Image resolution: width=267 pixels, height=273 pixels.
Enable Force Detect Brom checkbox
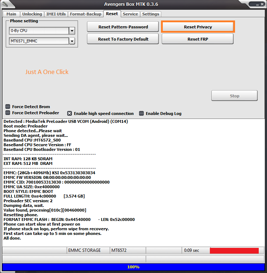tap(8, 106)
